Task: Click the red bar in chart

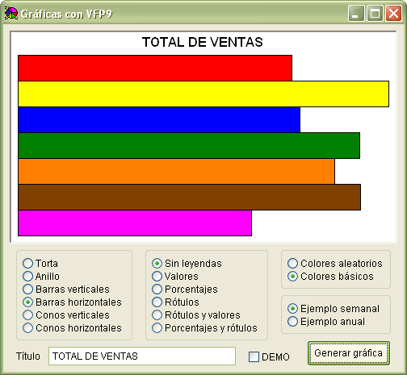Action: pos(155,68)
